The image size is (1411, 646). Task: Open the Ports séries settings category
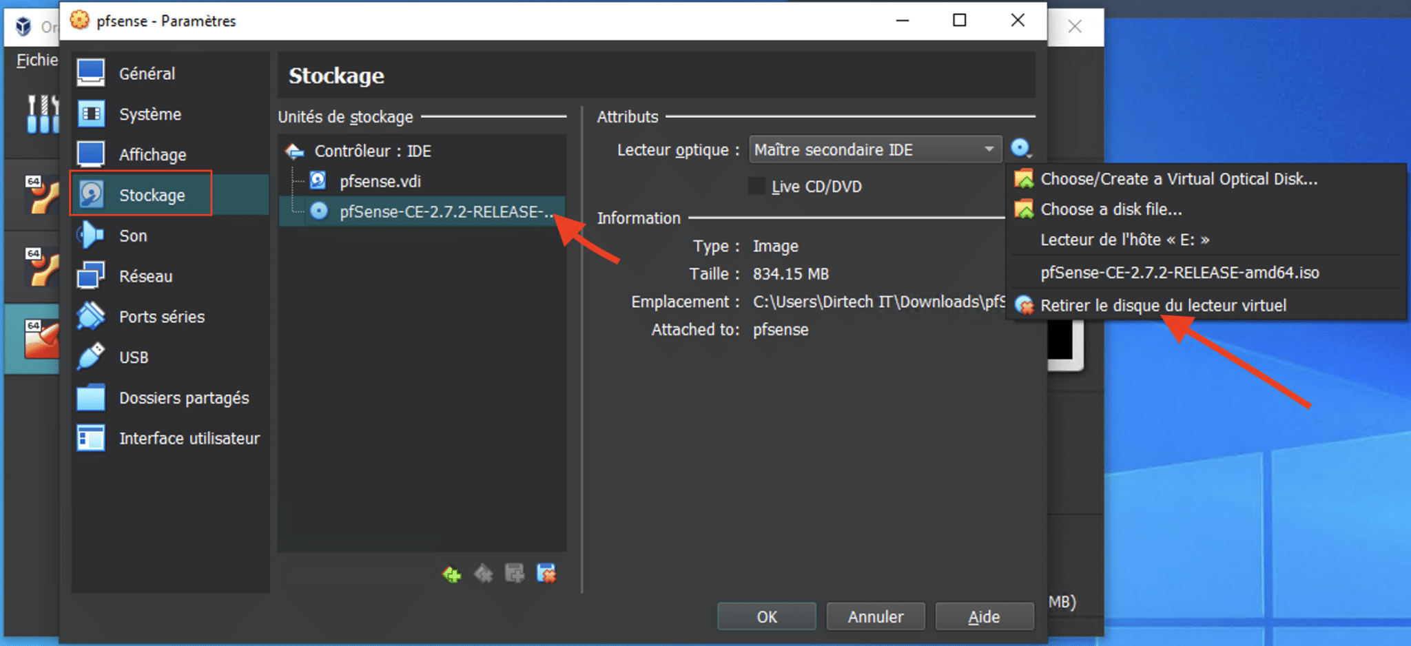point(161,316)
